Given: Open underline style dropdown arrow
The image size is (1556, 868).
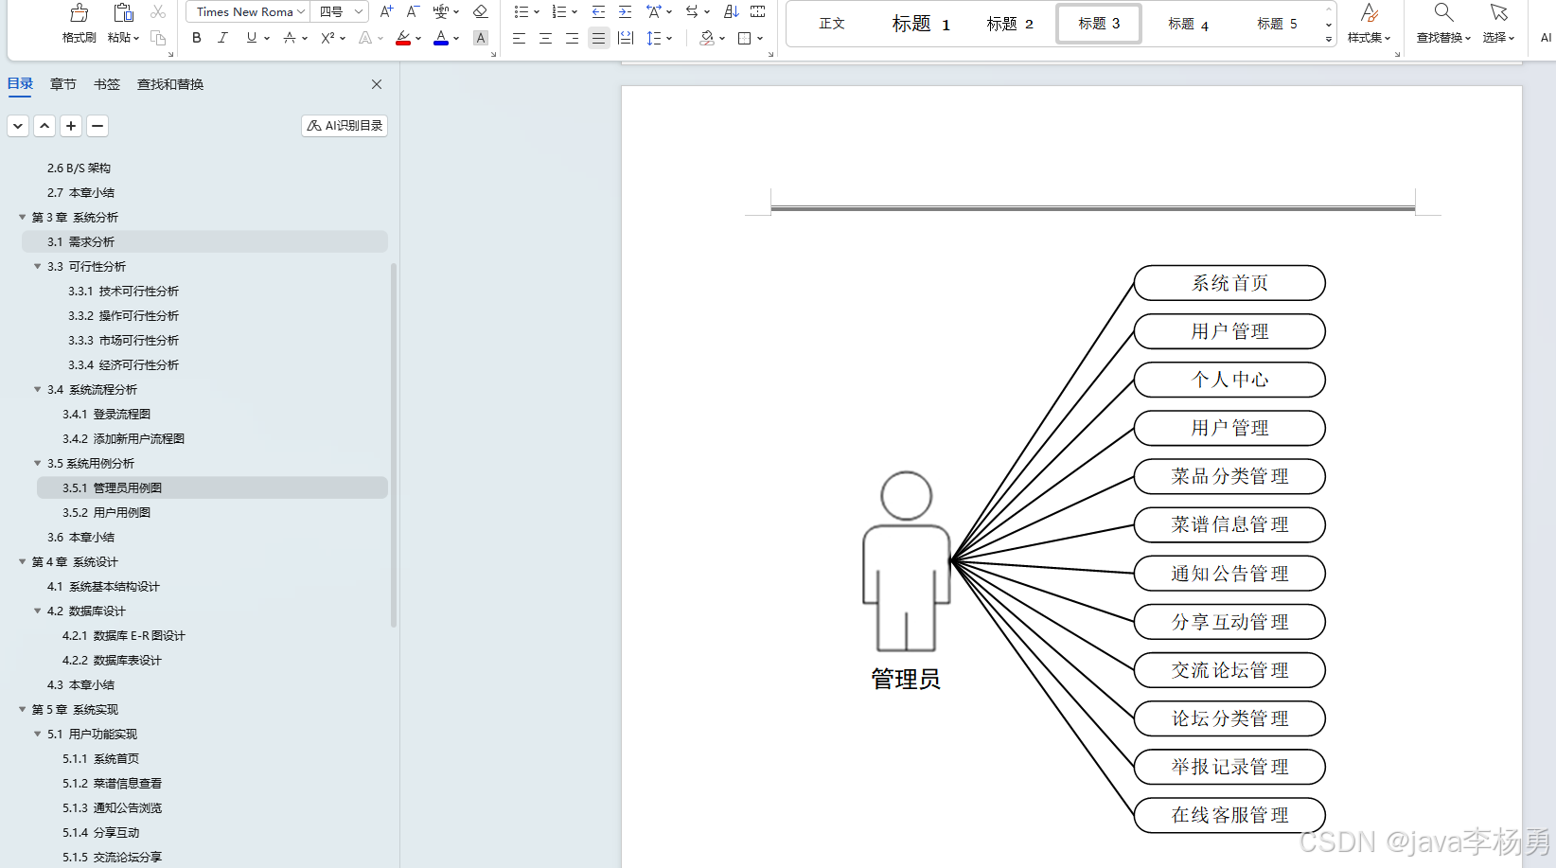Looking at the screenshot, I should click(267, 38).
